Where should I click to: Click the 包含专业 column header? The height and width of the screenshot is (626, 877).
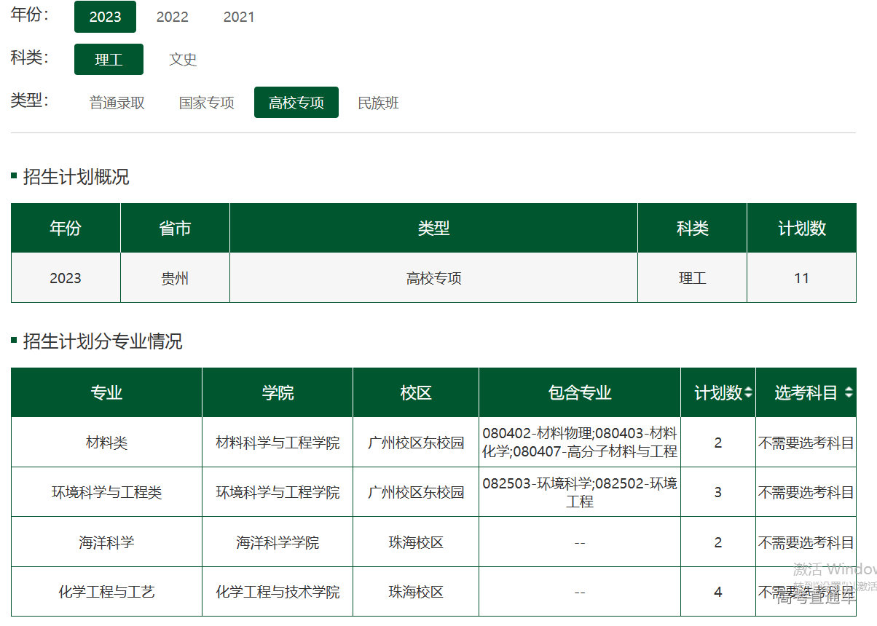580,393
